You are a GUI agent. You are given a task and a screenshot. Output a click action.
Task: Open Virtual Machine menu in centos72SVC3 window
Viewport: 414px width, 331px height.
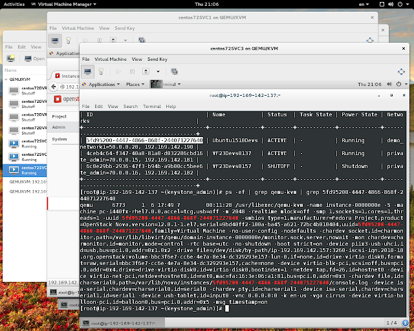tap(111, 59)
